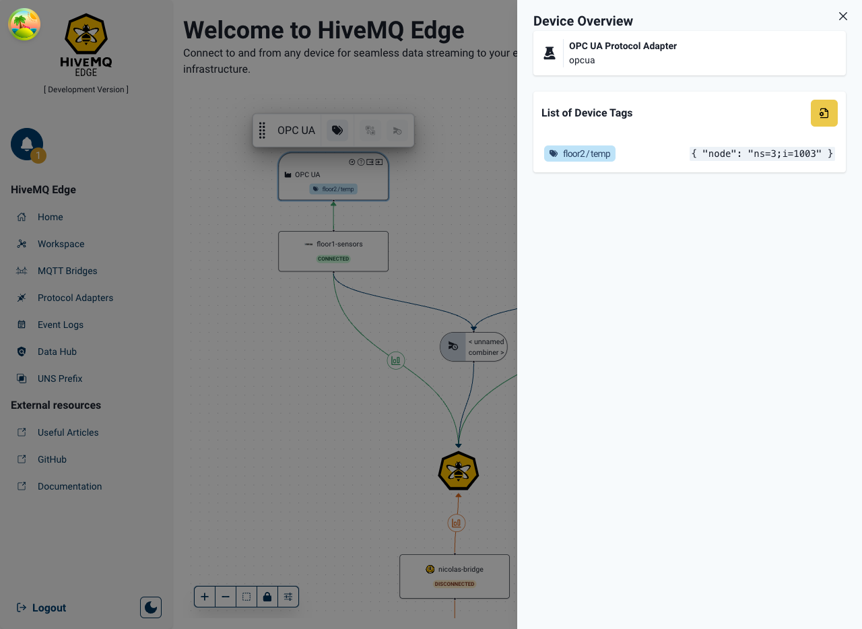Click the node ns=3;i=1003 definition text
The width and height of the screenshot is (862, 629).
click(x=762, y=154)
